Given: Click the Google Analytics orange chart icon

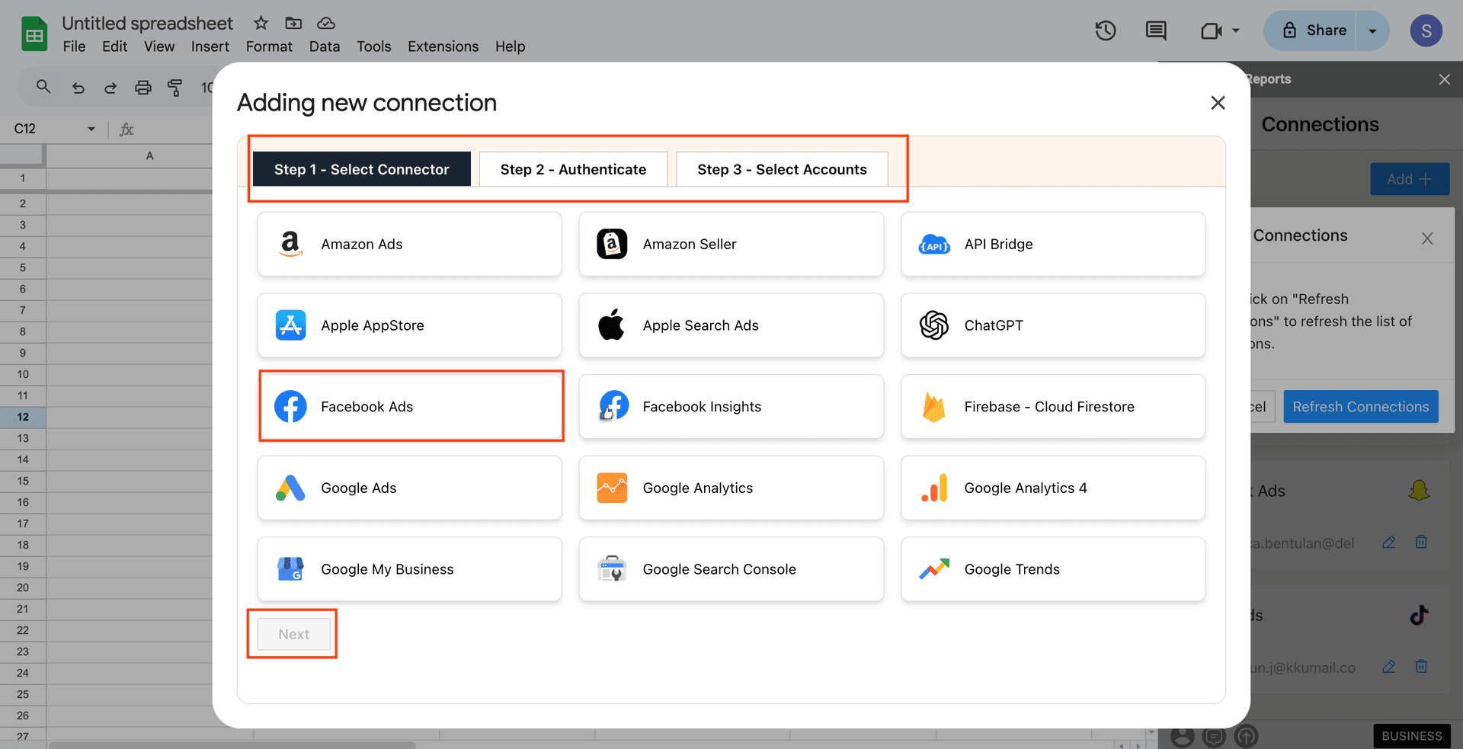Looking at the screenshot, I should pos(612,488).
